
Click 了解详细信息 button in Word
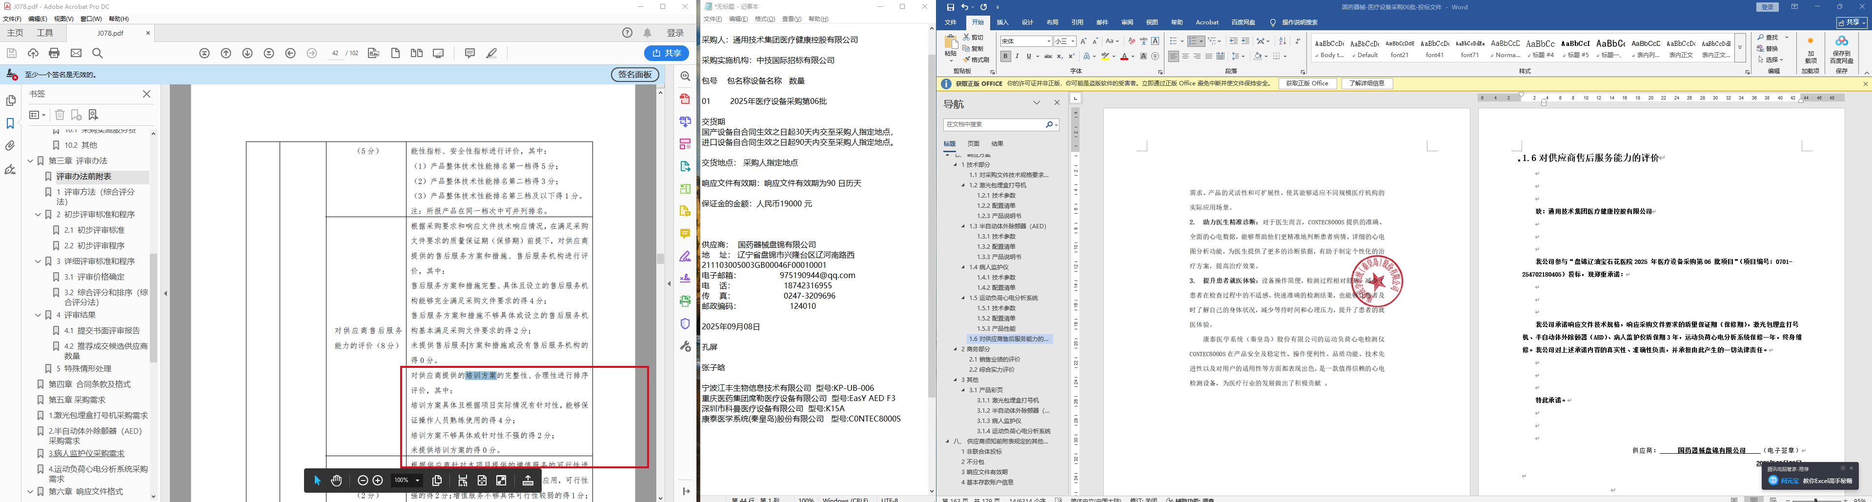[x=1367, y=83]
